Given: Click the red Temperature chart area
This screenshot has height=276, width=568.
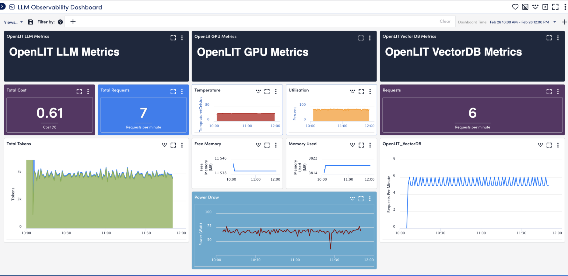Looking at the screenshot, I should (246, 117).
